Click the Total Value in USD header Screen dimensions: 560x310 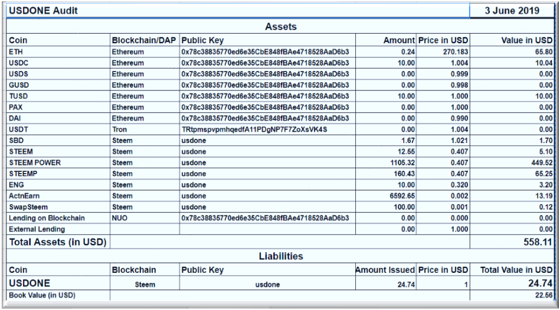tap(512, 270)
